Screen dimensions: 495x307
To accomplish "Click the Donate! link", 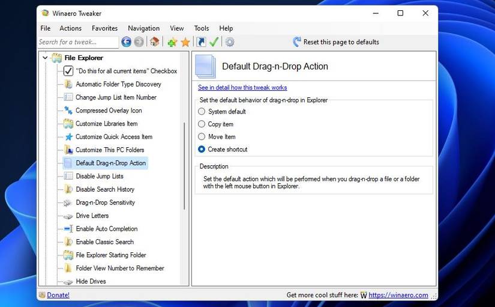I will [58, 295].
